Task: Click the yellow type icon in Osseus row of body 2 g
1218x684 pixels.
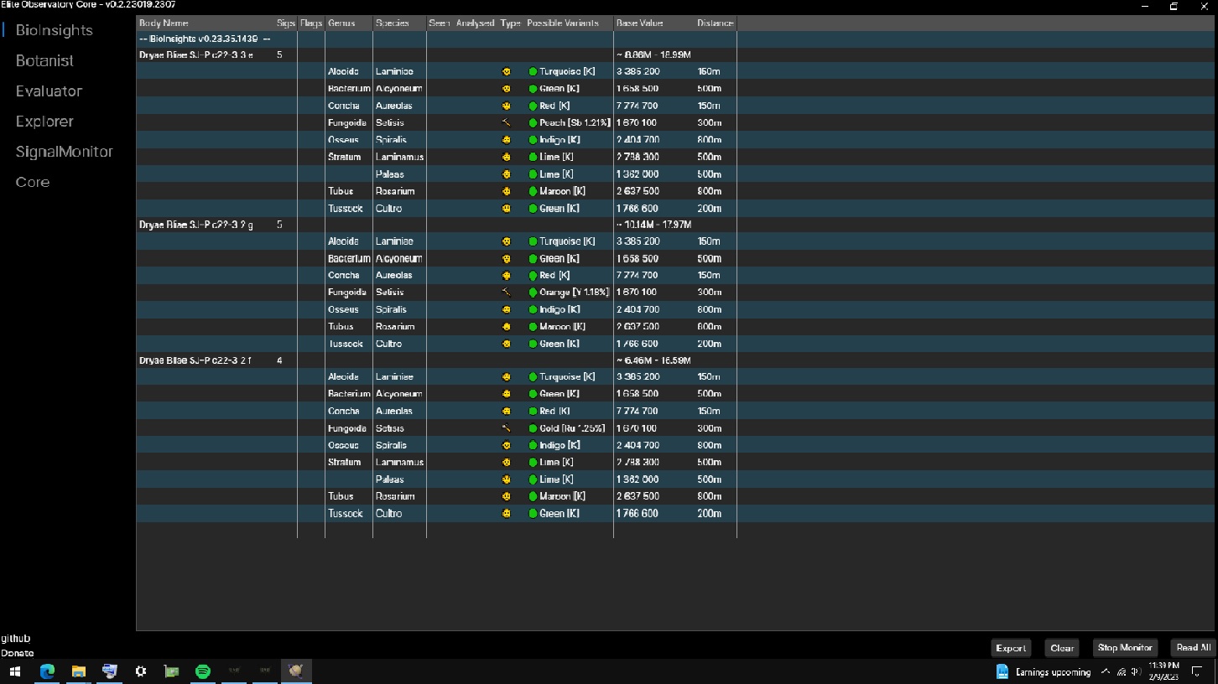Action: pos(506,309)
